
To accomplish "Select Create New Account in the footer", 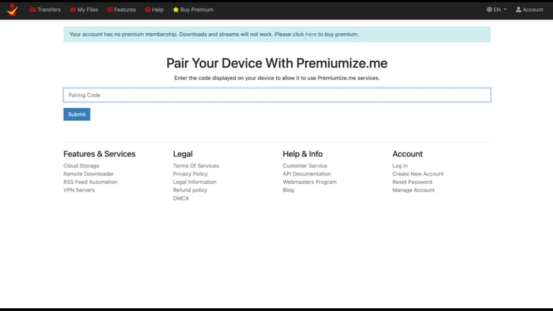I will 418,174.
